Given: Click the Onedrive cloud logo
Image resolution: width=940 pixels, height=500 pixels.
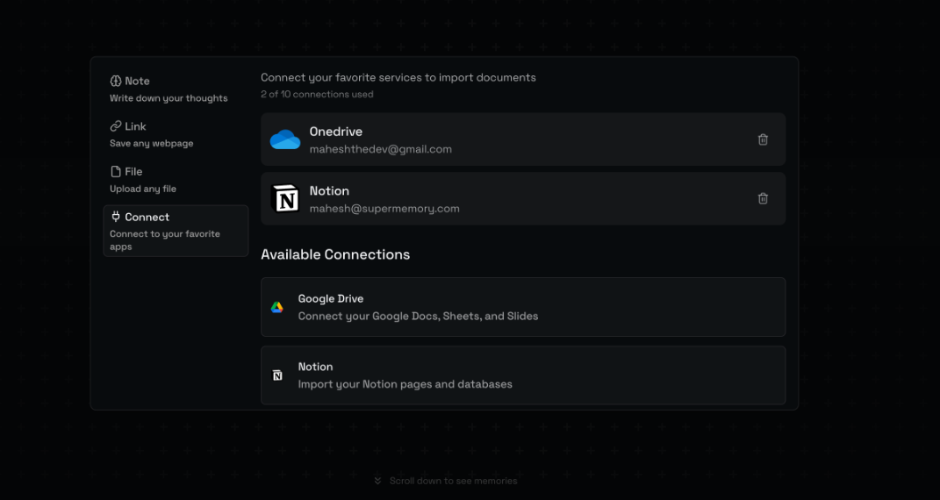Looking at the screenshot, I should 285,139.
